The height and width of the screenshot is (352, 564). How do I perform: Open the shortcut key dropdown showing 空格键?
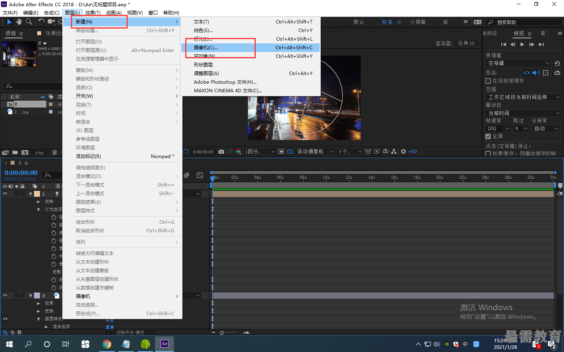[x=519, y=63]
